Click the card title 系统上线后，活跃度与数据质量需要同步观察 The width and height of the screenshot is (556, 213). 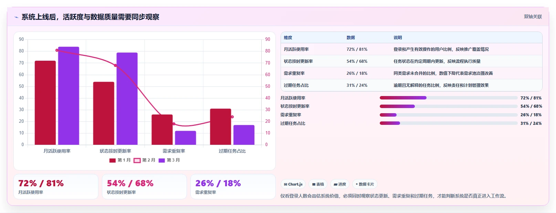tap(90, 17)
